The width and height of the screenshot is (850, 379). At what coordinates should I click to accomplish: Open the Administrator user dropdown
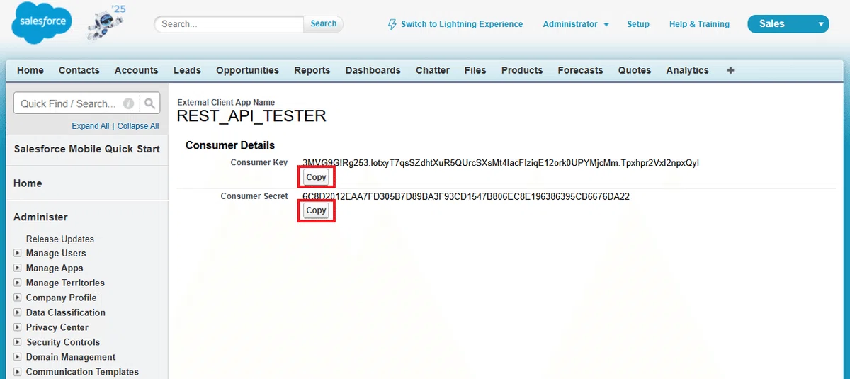pyautogui.click(x=576, y=24)
